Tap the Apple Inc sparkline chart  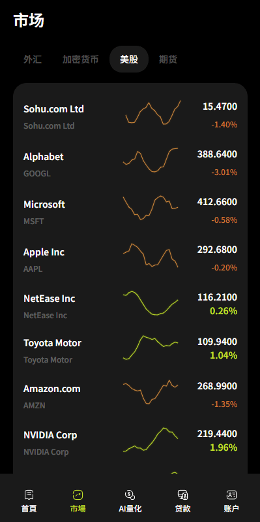[x=151, y=255]
